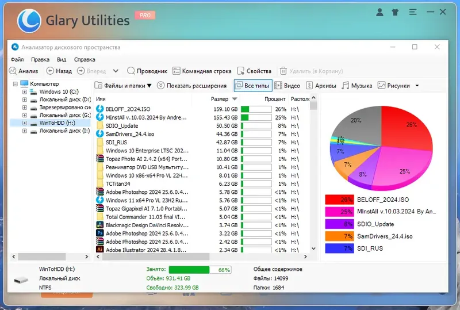Click the Adobe Illustrator 2024 Ai icon
This screenshot has width=460, height=310.
pos(100,250)
